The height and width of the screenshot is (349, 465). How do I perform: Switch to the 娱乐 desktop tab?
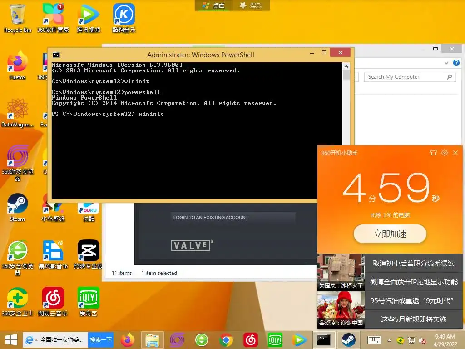pos(251,5)
